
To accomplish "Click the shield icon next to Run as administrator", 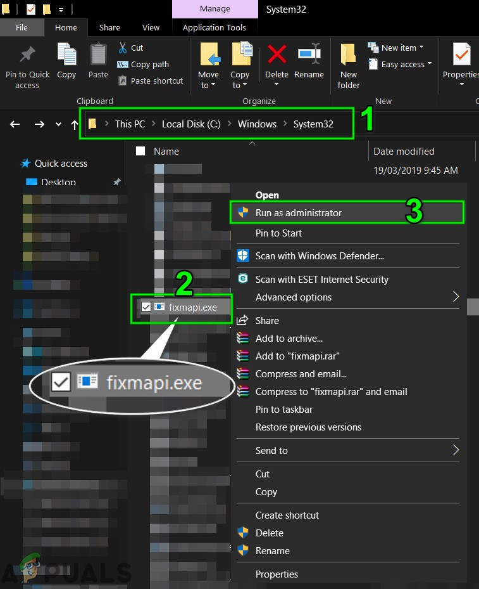I will (243, 212).
